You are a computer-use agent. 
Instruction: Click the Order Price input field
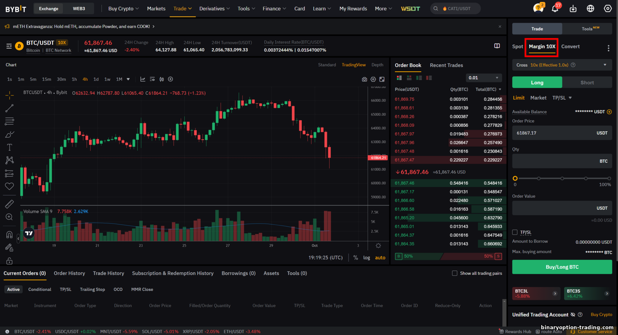(x=562, y=133)
